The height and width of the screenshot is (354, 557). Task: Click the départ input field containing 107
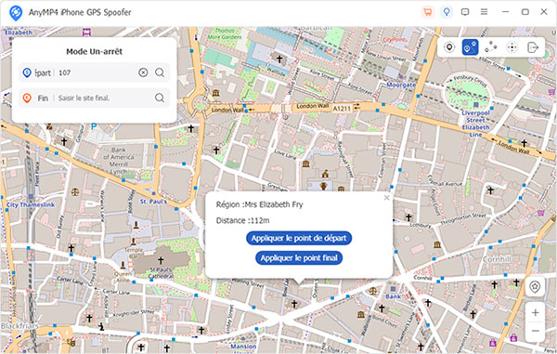tap(97, 72)
